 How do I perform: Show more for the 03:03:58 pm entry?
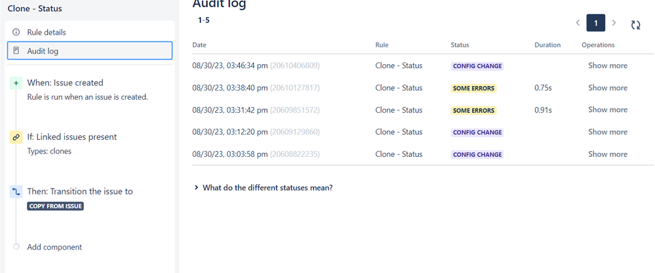pyautogui.click(x=607, y=154)
